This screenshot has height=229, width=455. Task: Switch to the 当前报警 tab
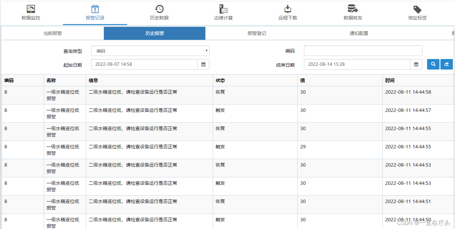52,33
